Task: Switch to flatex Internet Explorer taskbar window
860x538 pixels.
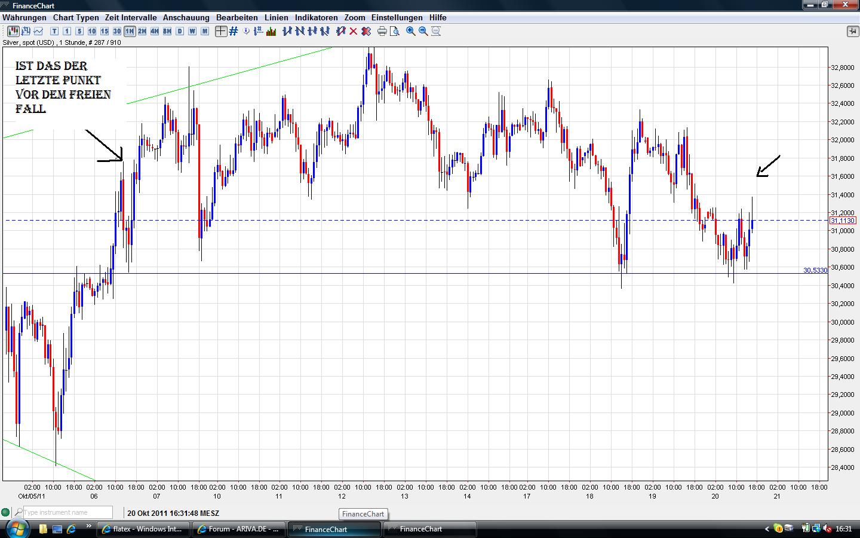Action: [144, 529]
